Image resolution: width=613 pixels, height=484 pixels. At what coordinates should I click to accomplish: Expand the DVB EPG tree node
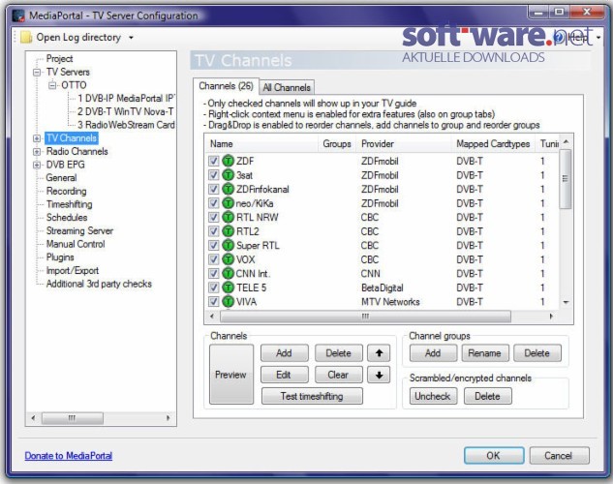pyautogui.click(x=37, y=165)
